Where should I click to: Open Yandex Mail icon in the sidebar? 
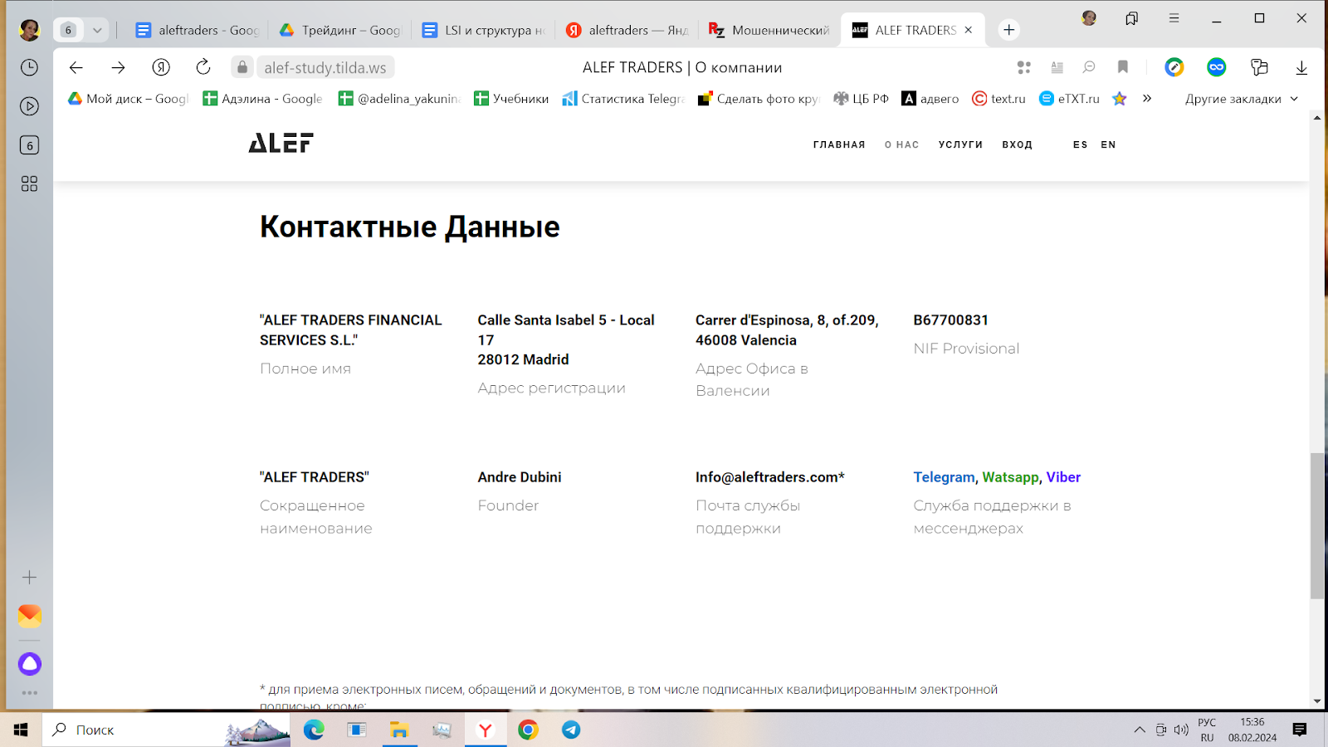tap(29, 616)
